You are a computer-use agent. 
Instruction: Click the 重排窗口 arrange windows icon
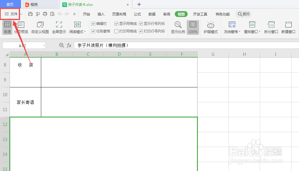tap(252, 25)
